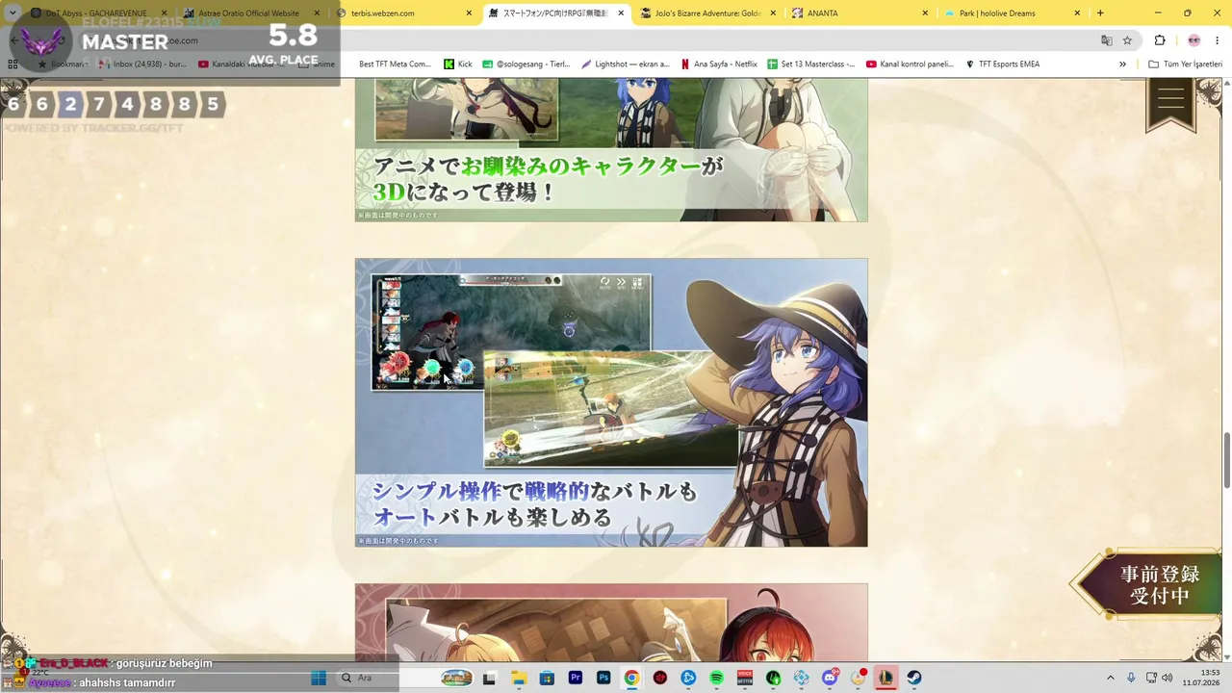Open Steam from the taskbar
This screenshot has height=693, width=1232.
pyautogui.click(x=914, y=678)
